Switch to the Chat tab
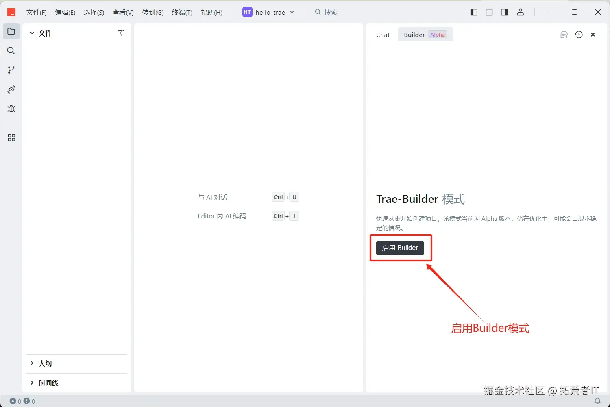610x407 pixels. pos(383,35)
